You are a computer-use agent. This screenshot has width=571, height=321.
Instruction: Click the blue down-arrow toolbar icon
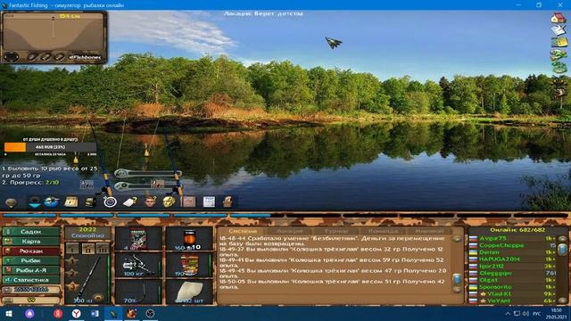(x=35, y=202)
